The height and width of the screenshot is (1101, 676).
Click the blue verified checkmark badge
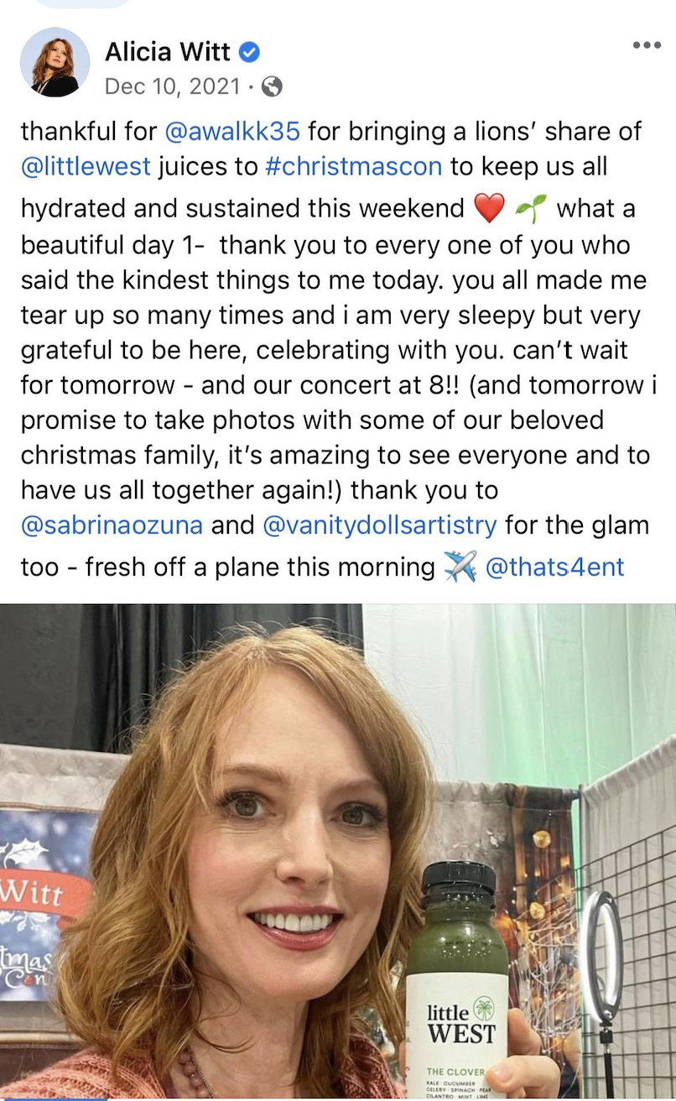coord(249,52)
